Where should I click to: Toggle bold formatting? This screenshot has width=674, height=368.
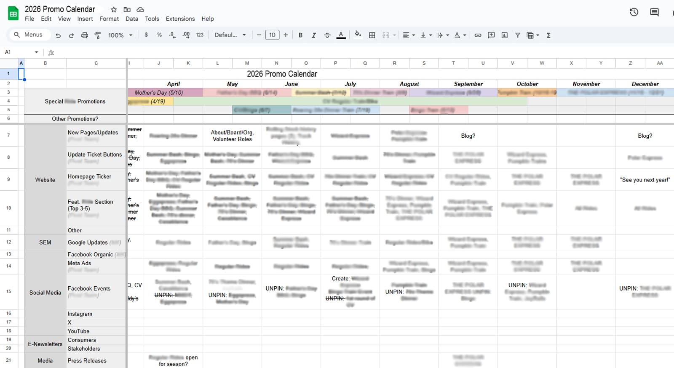click(x=300, y=35)
